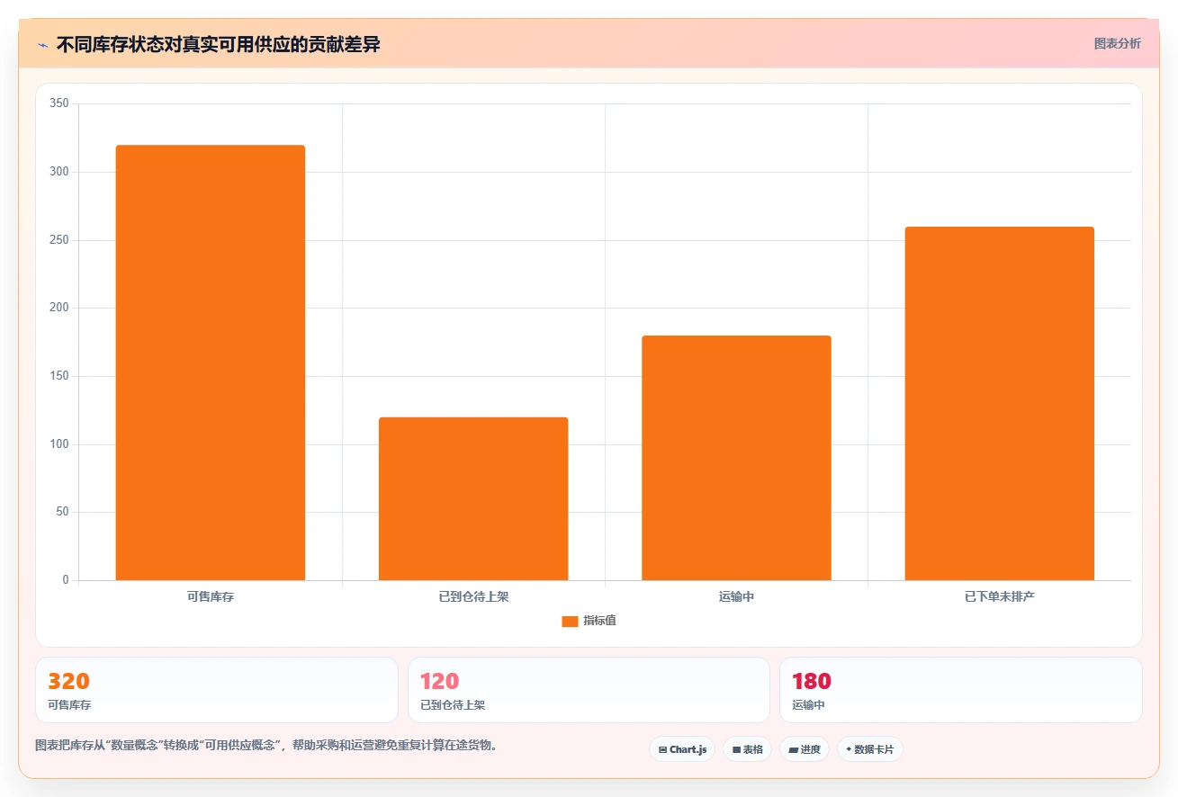Click the 50 y-axis tick label

point(62,512)
